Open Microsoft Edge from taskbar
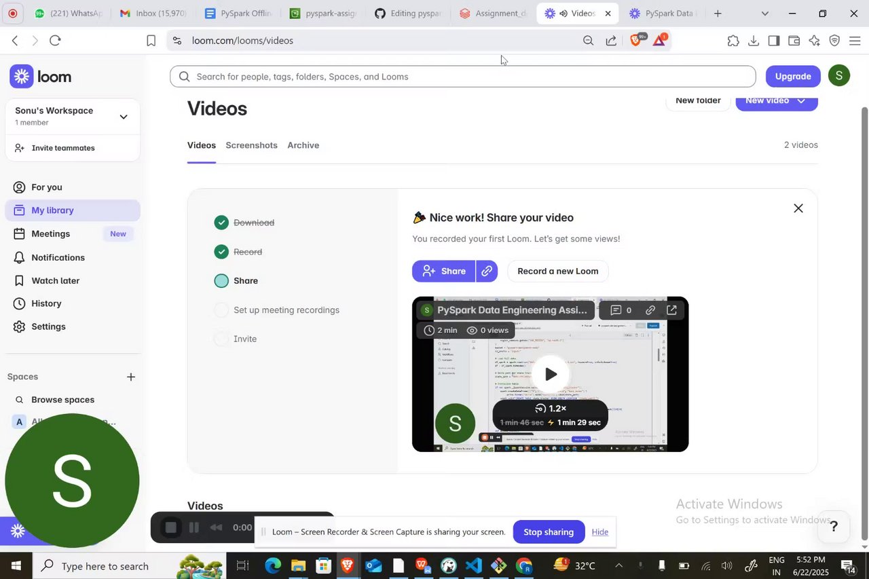This screenshot has height=579, width=869. coord(272,565)
